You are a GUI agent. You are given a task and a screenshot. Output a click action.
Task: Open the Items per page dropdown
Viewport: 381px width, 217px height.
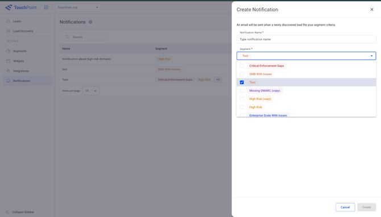click(91, 91)
